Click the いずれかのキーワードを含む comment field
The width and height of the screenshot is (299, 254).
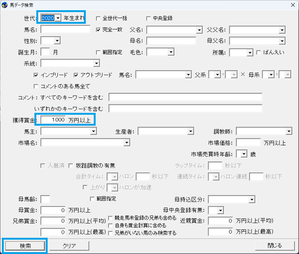coord(185,109)
